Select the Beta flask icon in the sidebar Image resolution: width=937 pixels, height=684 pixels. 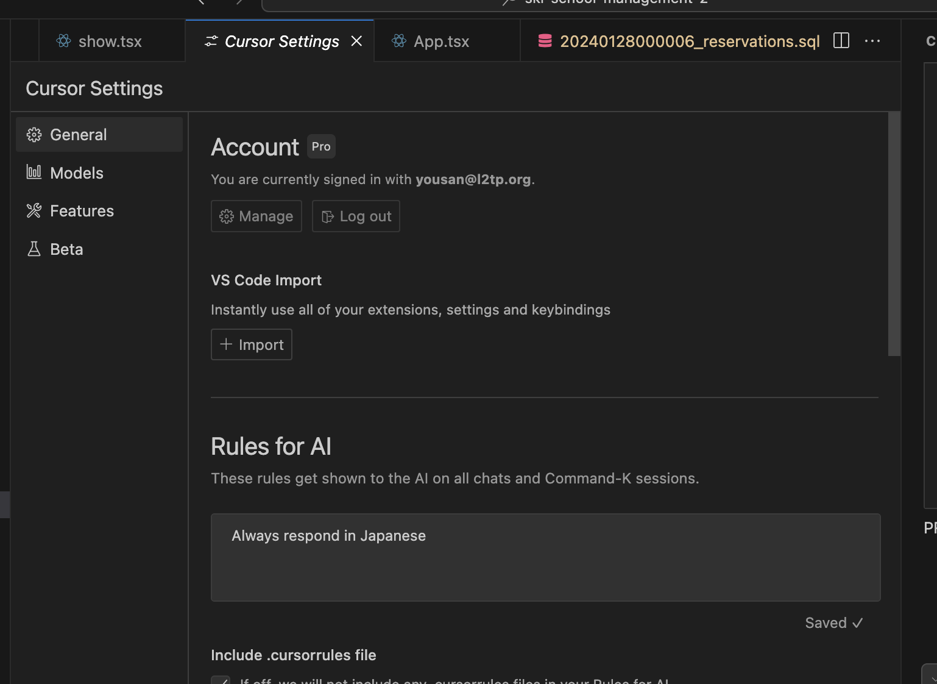point(35,249)
